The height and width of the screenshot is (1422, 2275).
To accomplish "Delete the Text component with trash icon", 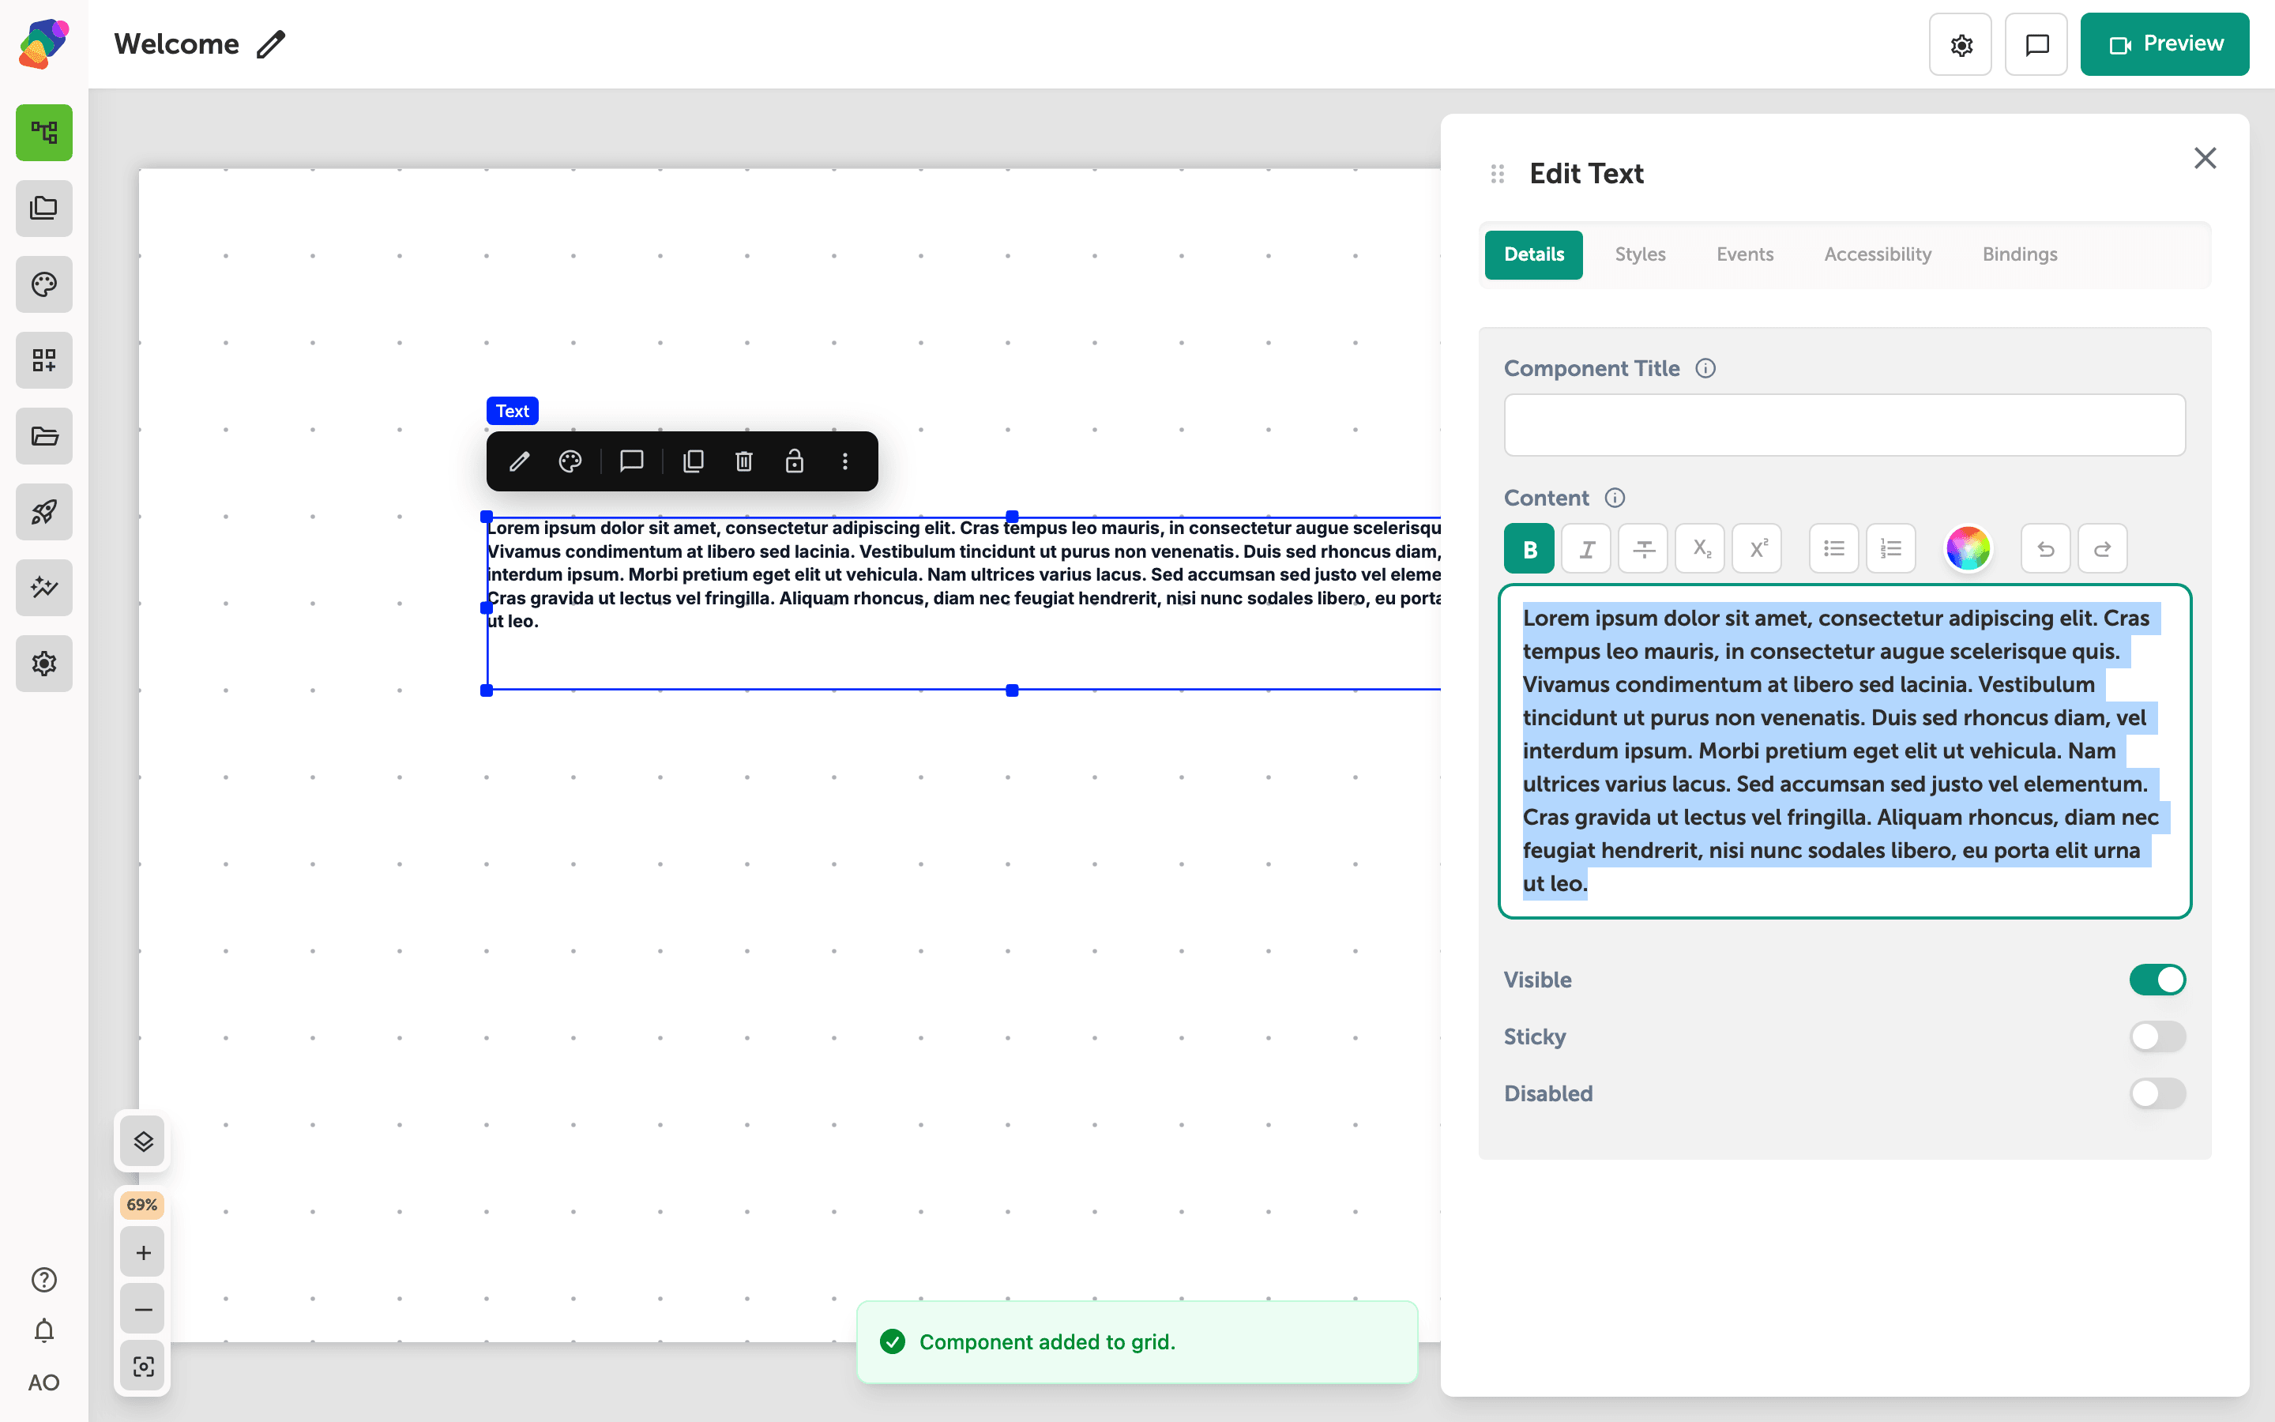I will tap(745, 461).
